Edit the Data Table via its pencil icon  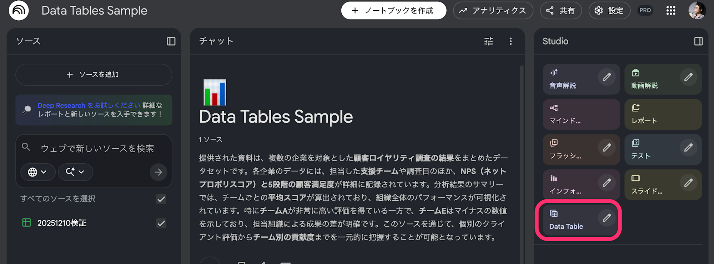tap(607, 218)
